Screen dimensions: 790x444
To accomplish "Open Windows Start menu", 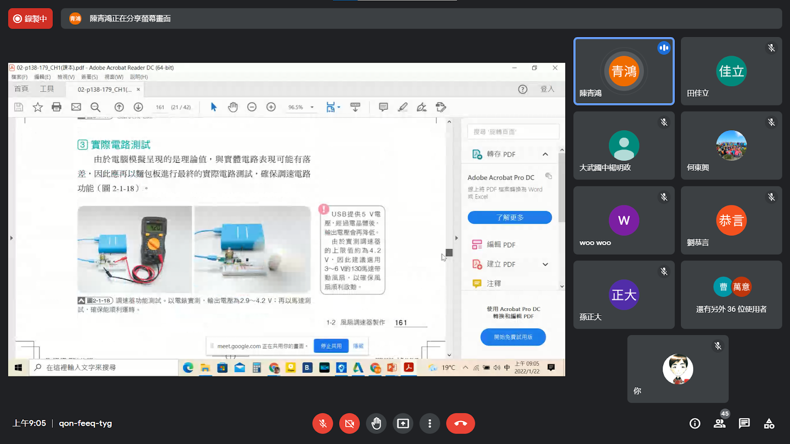I will pyautogui.click(x=18, y=368).
